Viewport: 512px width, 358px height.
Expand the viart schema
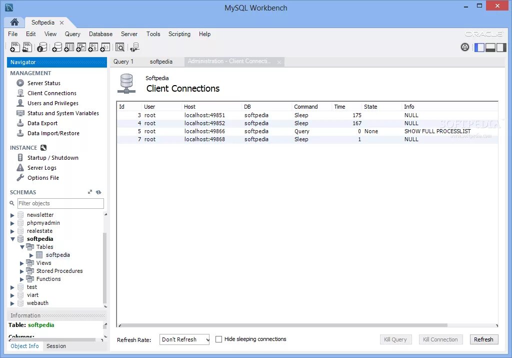pos(12,295)
